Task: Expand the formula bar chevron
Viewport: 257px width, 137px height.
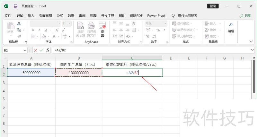Action: click(253, 50)
